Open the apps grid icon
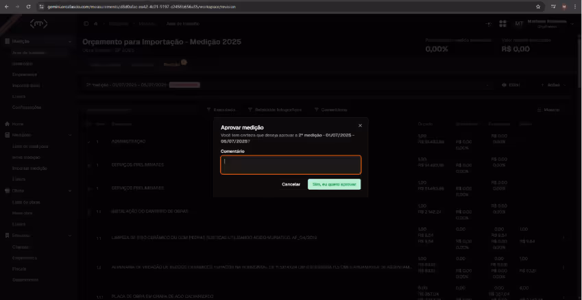 [503, 24]
